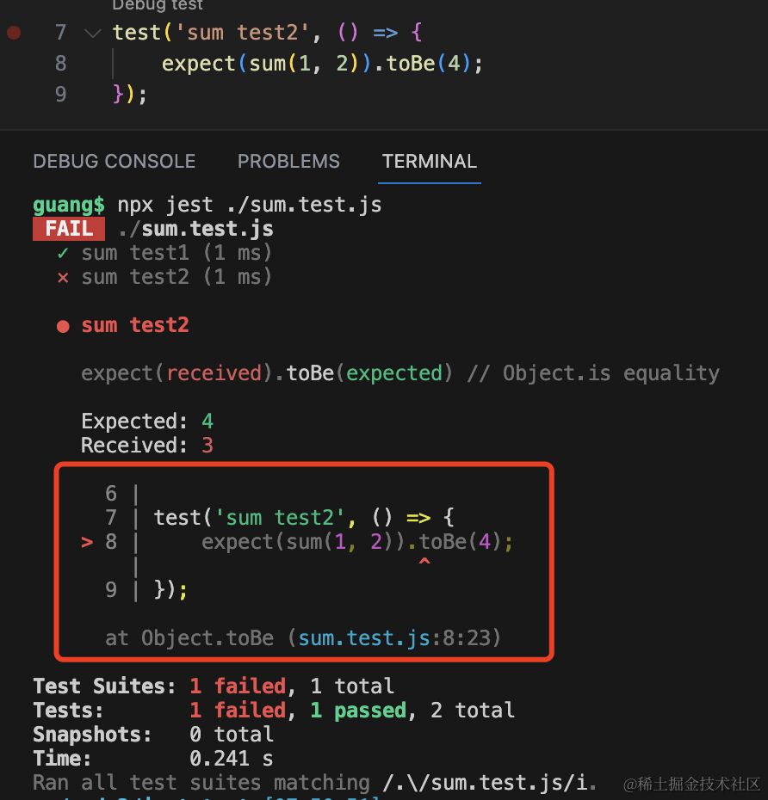768x800 pixels.
Task: Click the green checkmark beside sum test1
Action: (x=62, y=253)
